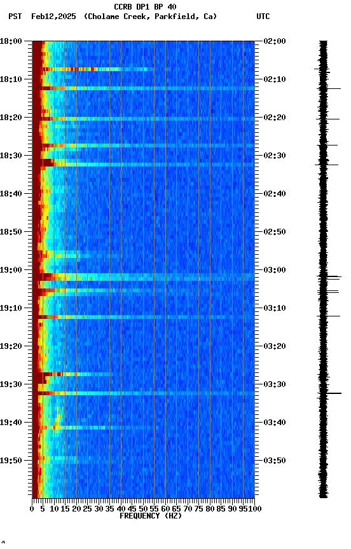Click the FREQUENCY (HZ) axis title
This screenshot has width=351, height=549.
151,516
